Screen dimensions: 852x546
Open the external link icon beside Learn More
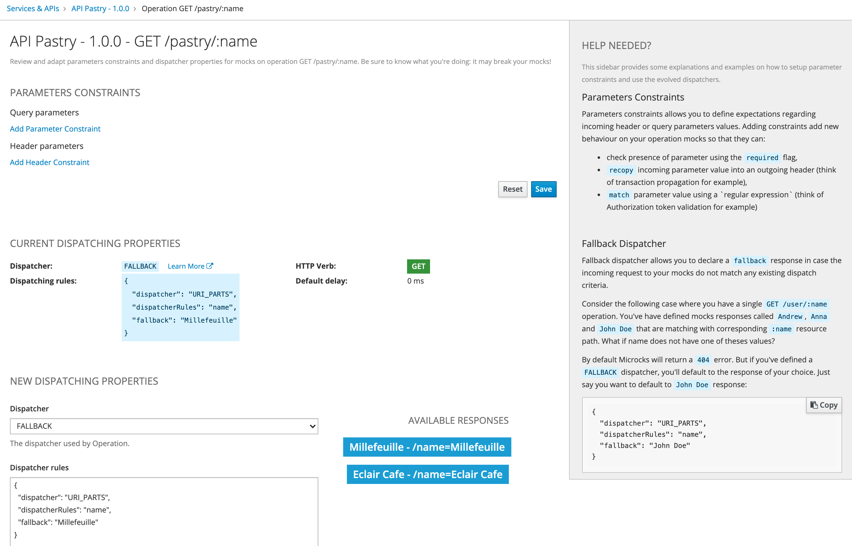(x=210, y=266)
